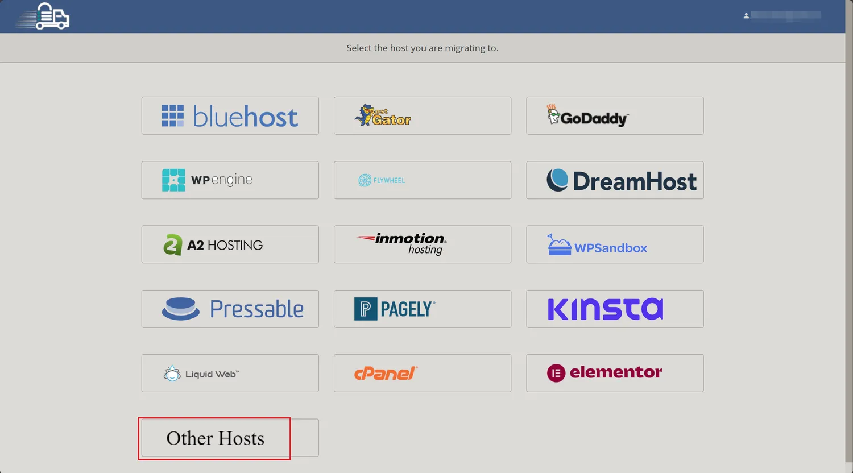
Task: Select the WPSandbox host tile
Action: (615, 244)
